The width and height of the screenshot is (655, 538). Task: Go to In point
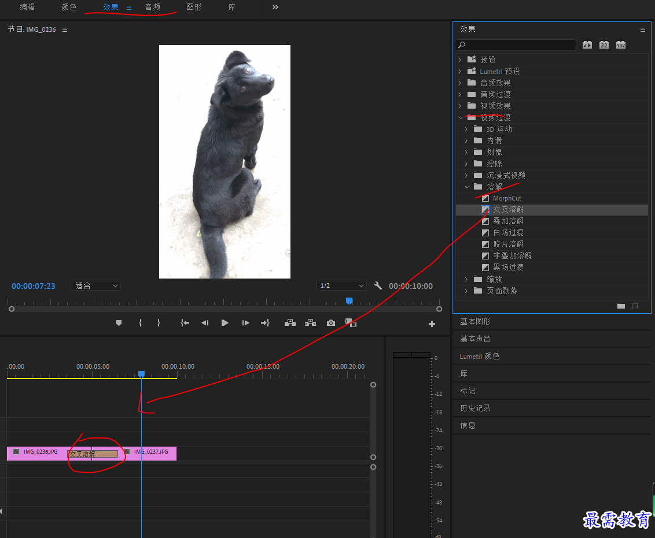[x=185, y=323]
